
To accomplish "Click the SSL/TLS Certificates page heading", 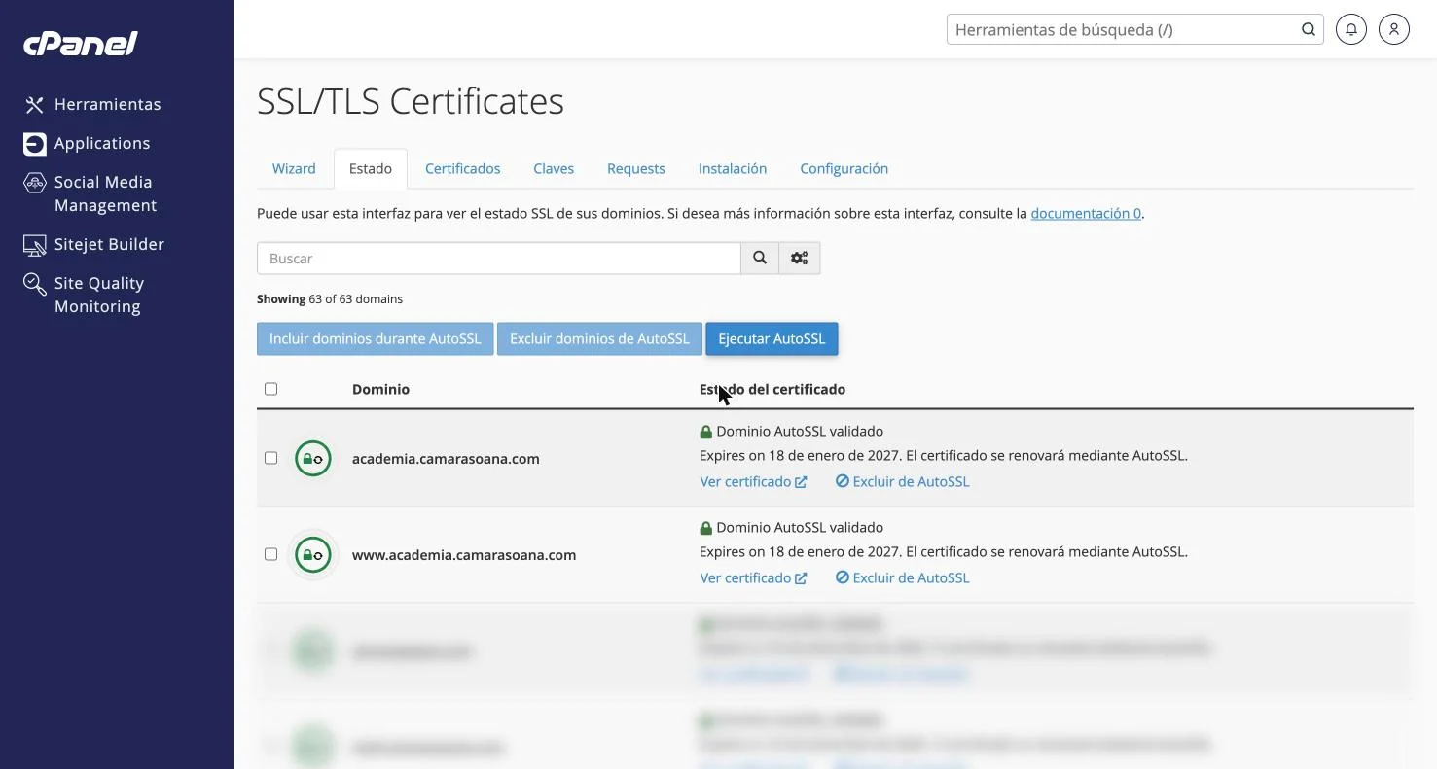I will pos(411,101).
